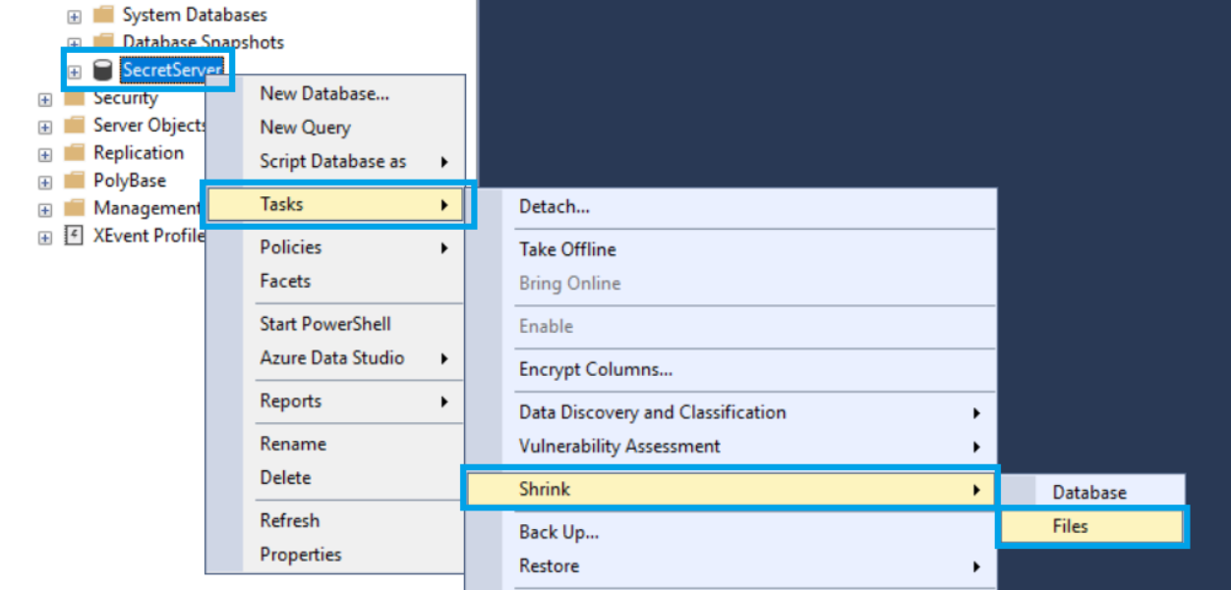Expand the Security tree node

[x=45, y=99]
